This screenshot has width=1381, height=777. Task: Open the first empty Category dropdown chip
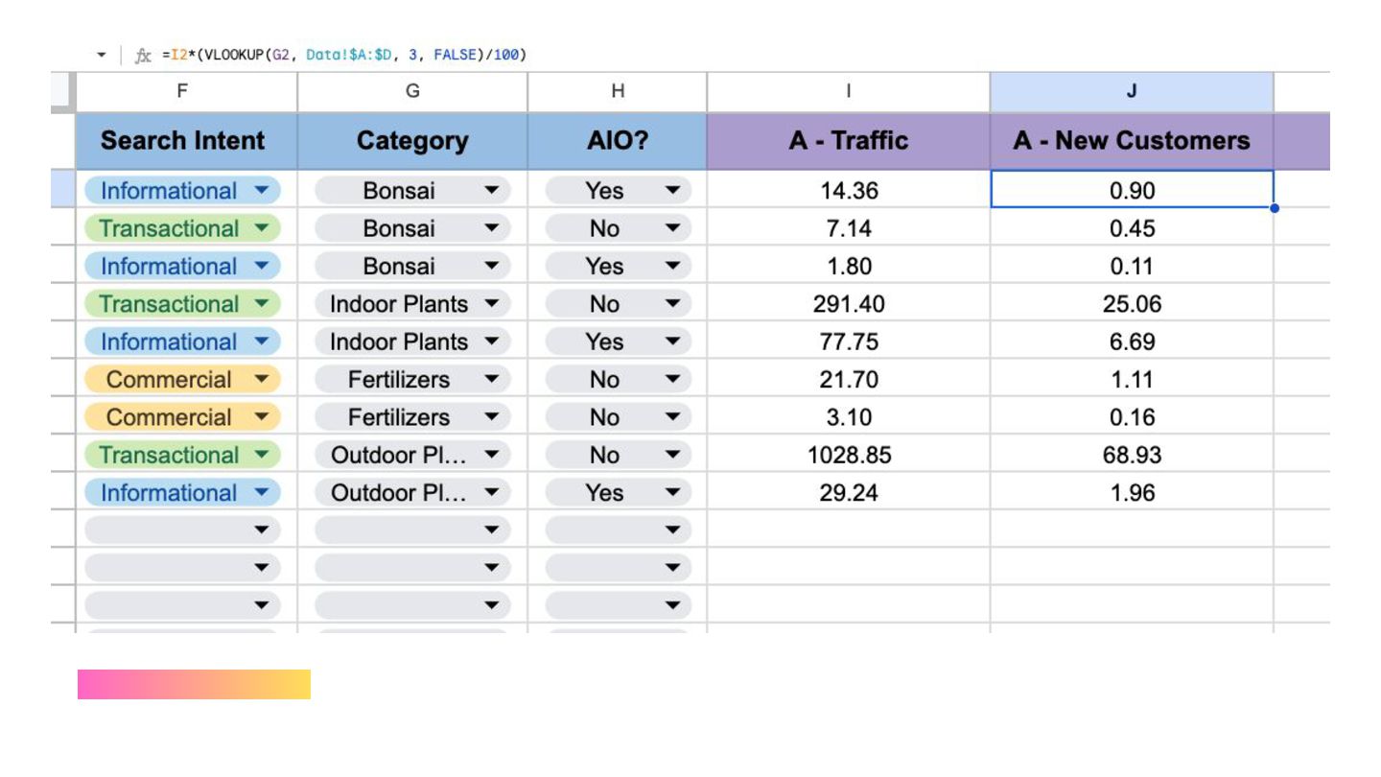tap(491, 530)
